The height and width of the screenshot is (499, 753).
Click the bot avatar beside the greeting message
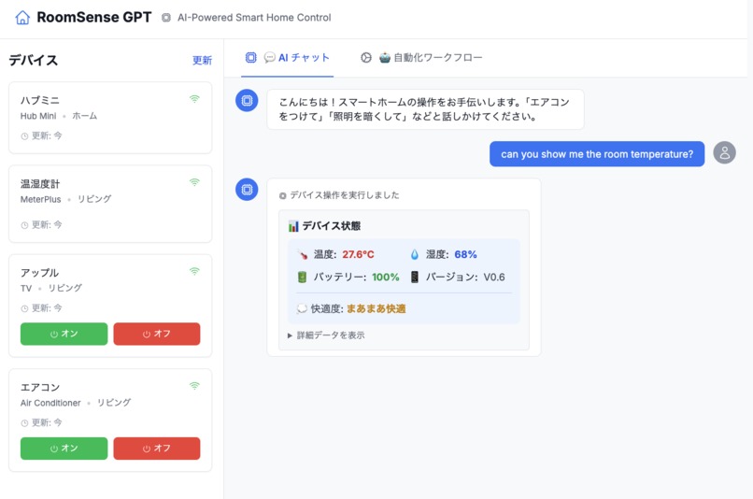point(247,100)
